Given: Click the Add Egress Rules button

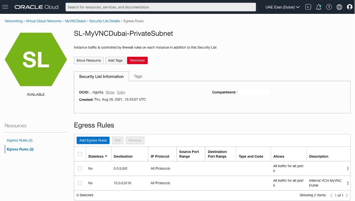Looking at the screenshot, I should pos(93,140).
